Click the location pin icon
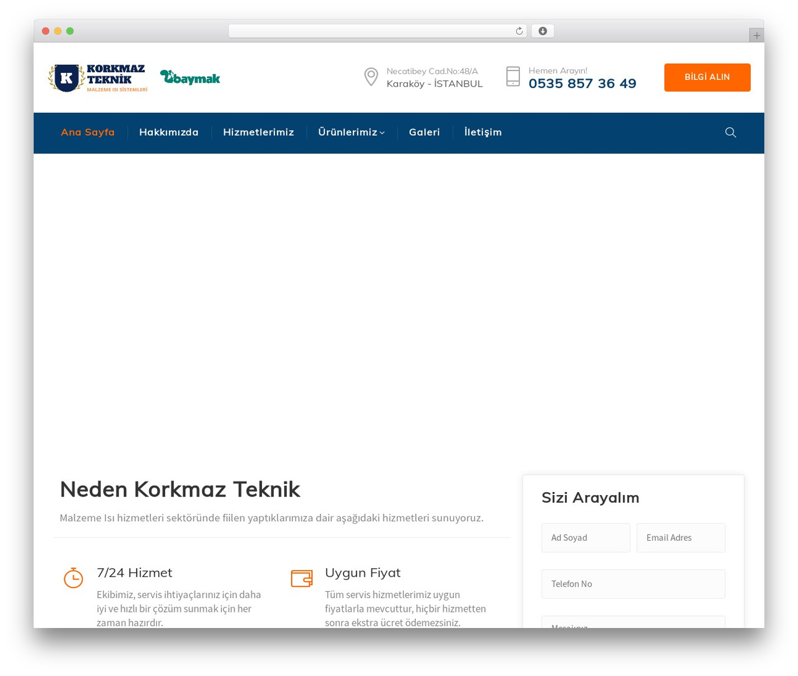The height and width of the screenshot is (676, 798). (x=371, y=77)
